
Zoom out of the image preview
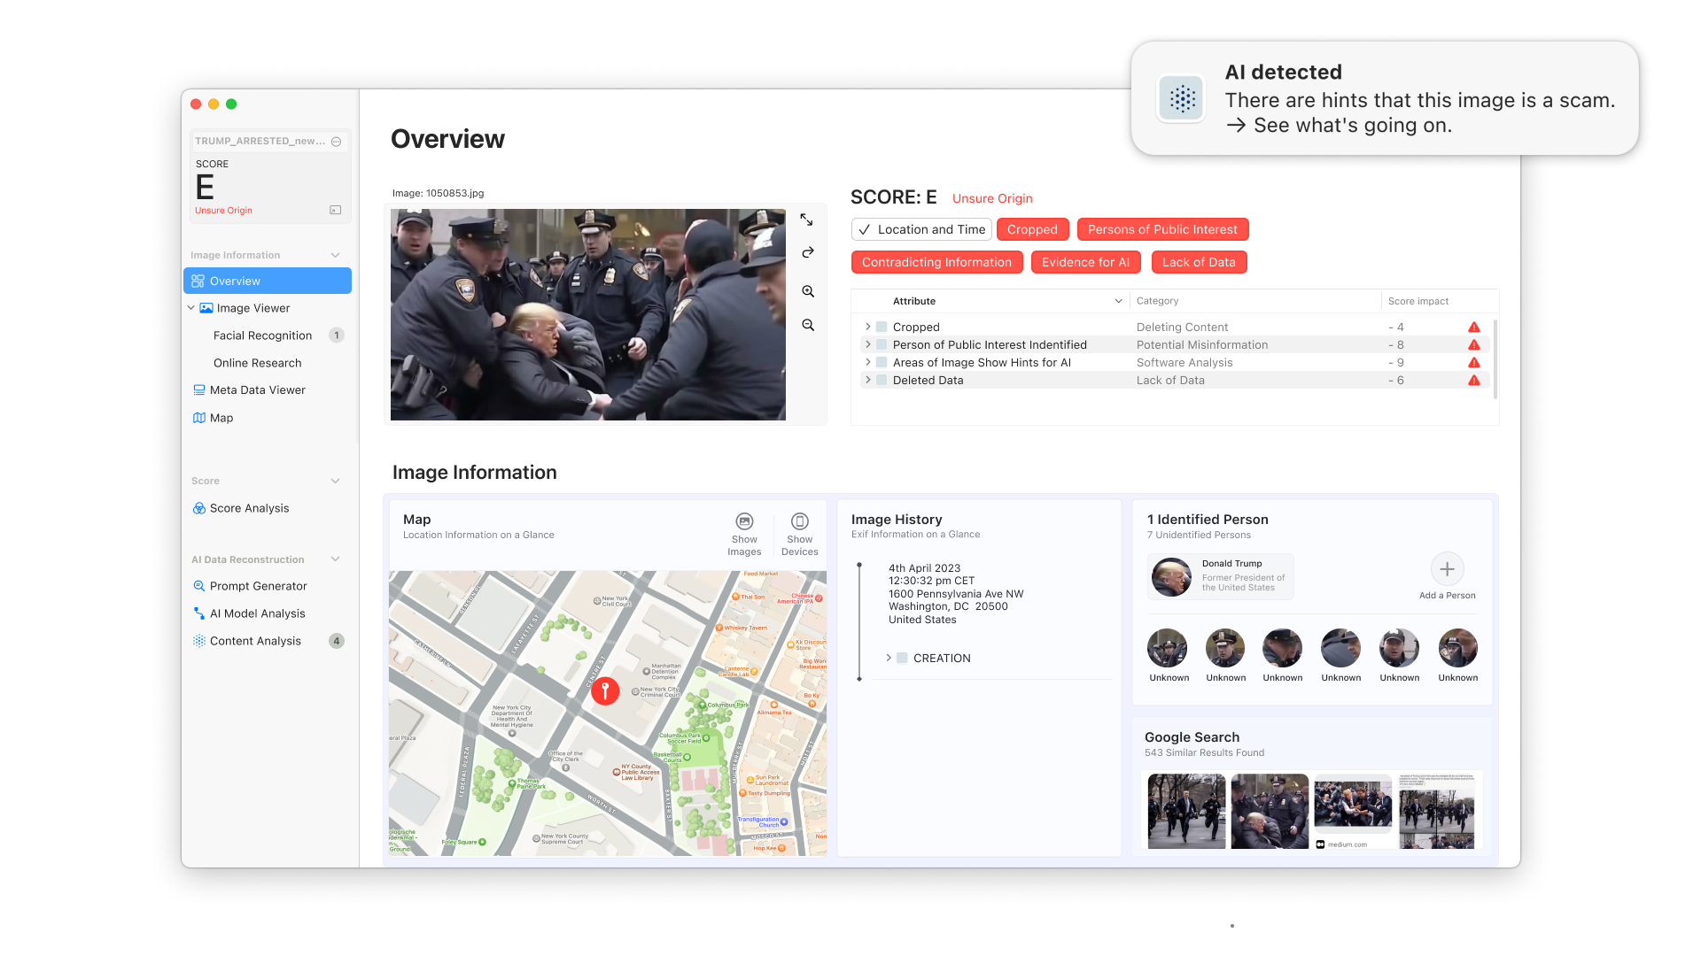(808, 325)
